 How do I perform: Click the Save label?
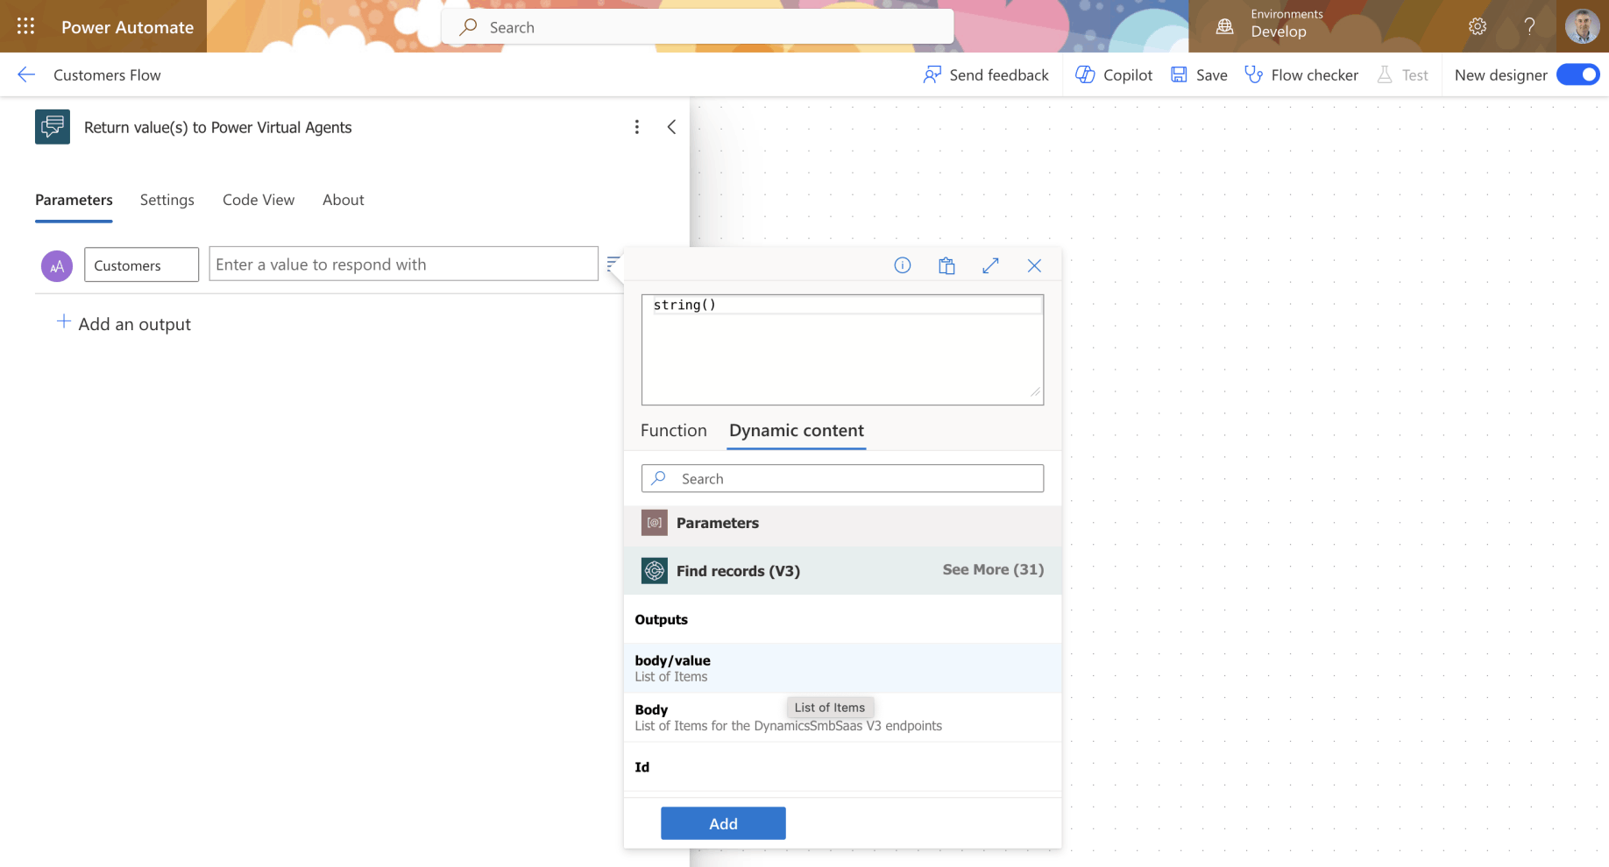[1212, 74]
